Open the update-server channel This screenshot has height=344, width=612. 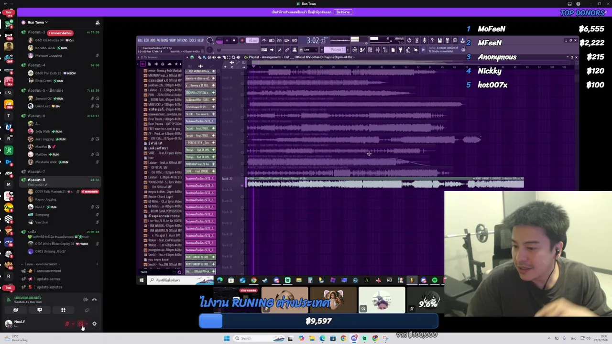(48, 279)
